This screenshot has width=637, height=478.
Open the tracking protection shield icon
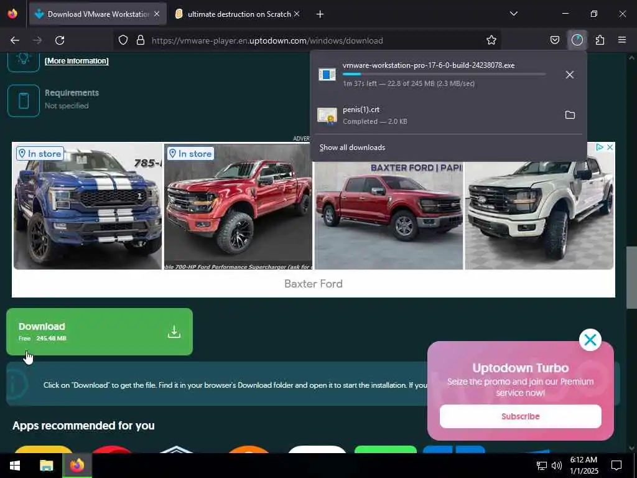tap(123, 40)
